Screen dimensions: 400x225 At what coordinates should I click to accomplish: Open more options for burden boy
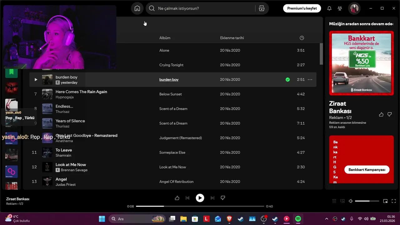(310, 80)
